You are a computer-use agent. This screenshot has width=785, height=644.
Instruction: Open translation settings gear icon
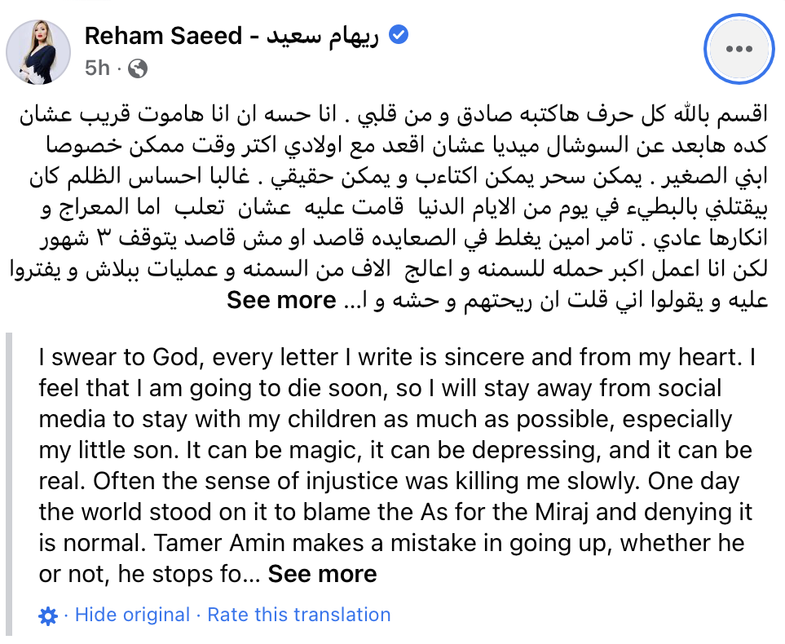[48, 615]
